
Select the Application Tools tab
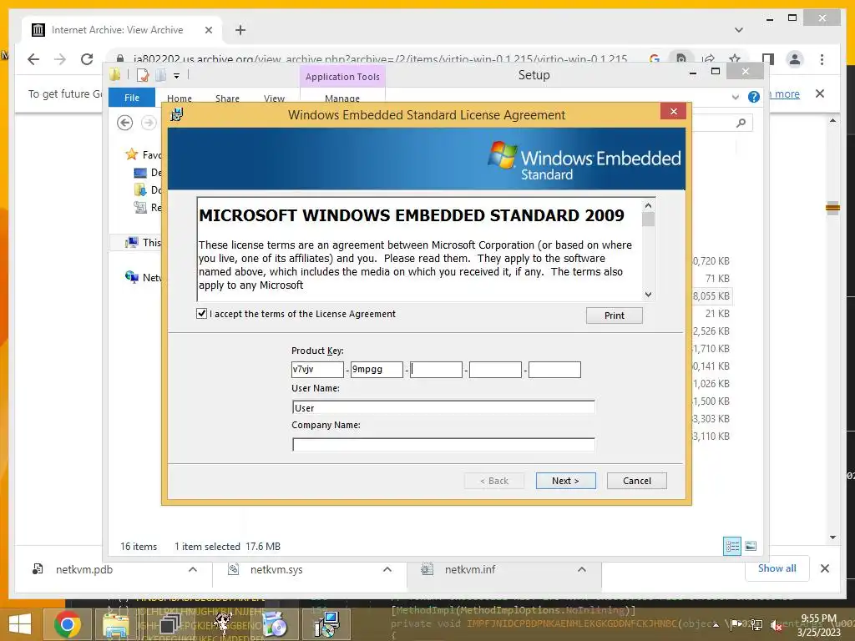pyautogui.click(x=342, y=77)
